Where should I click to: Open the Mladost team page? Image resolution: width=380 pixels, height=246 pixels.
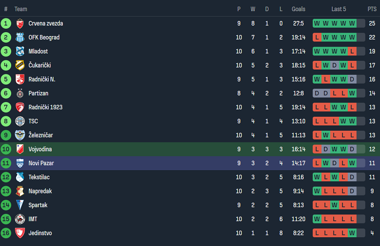pos(38,51)
